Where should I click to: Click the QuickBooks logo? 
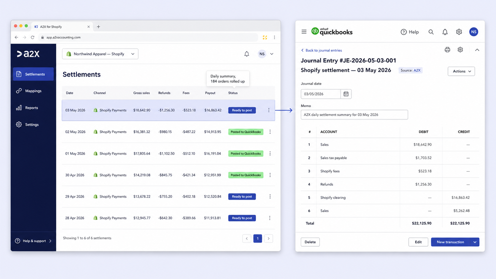(332, 31)
